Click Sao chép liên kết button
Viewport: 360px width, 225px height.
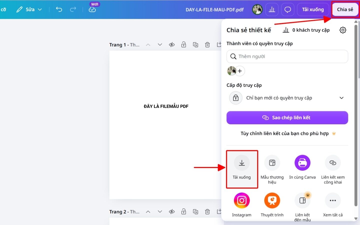click(x=287, y=118)
